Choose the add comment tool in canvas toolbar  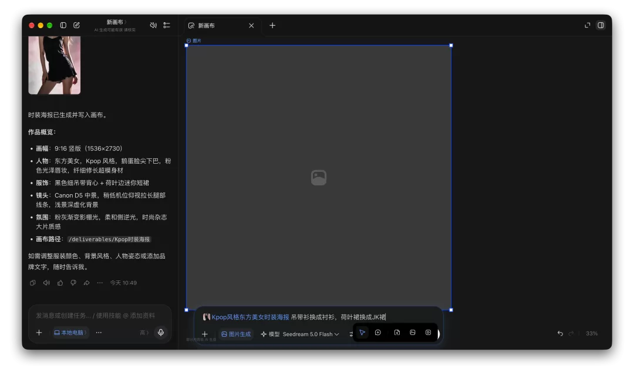pyautogui.click(x=378, y=333)
